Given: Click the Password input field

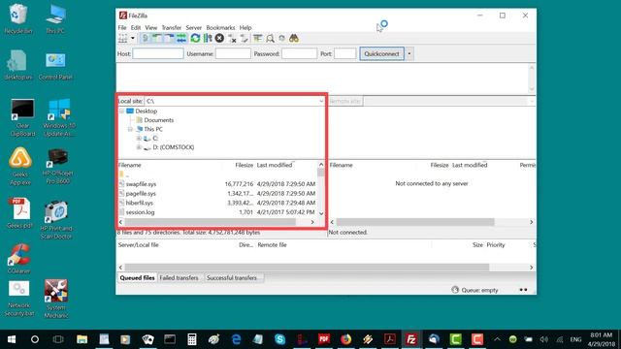Looking at the screenshot, I should coord(300,54).
